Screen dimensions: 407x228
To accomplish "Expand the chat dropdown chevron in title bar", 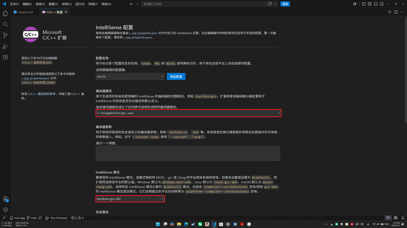I will point(276,4).
